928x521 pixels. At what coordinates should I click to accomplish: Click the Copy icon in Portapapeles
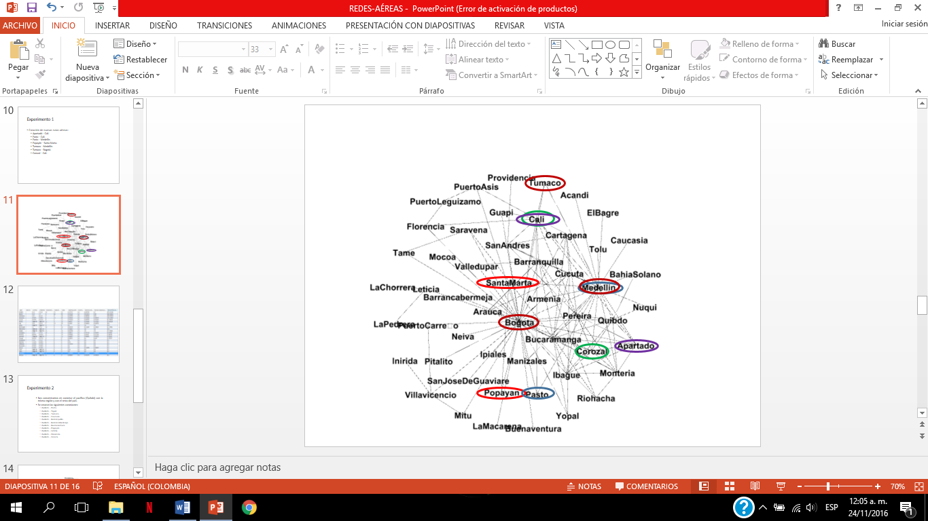pos(40,59)
